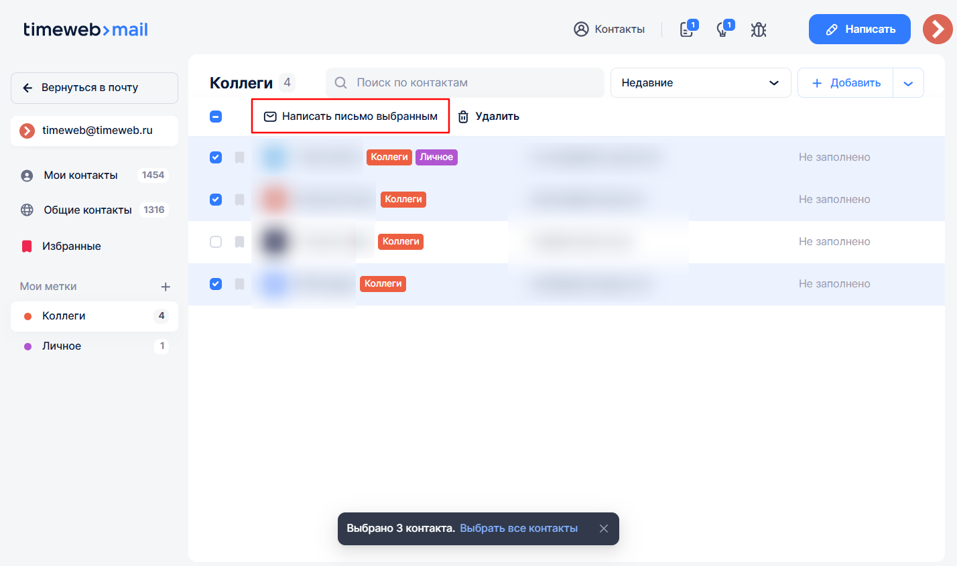957x566 pixels.
Task: Open Контакты in the top header
Action: point(609,29)
